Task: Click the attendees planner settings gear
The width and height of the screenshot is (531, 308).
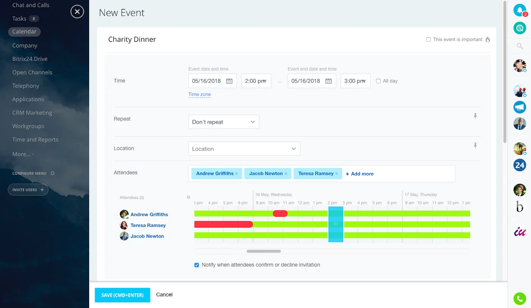Action: coord(188,197)
